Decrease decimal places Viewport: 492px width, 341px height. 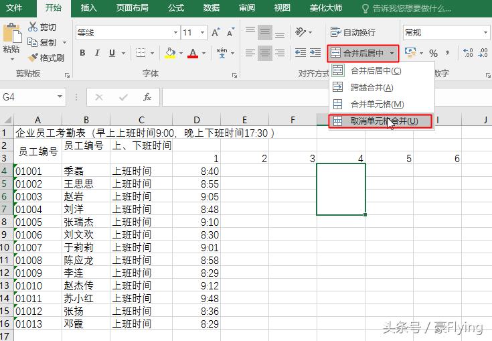(x=483, y=53)
